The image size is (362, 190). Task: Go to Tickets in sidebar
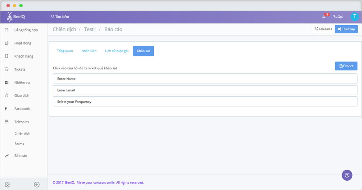pyautogui.click(x=20, y=69)
